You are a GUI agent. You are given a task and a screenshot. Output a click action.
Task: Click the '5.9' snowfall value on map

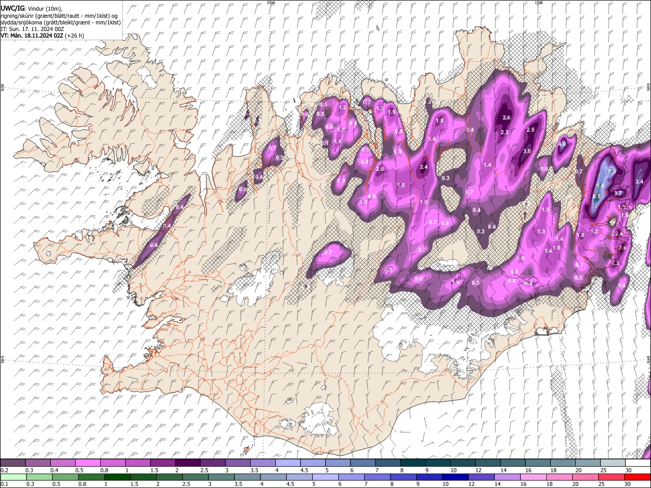(x=612, y=171)
